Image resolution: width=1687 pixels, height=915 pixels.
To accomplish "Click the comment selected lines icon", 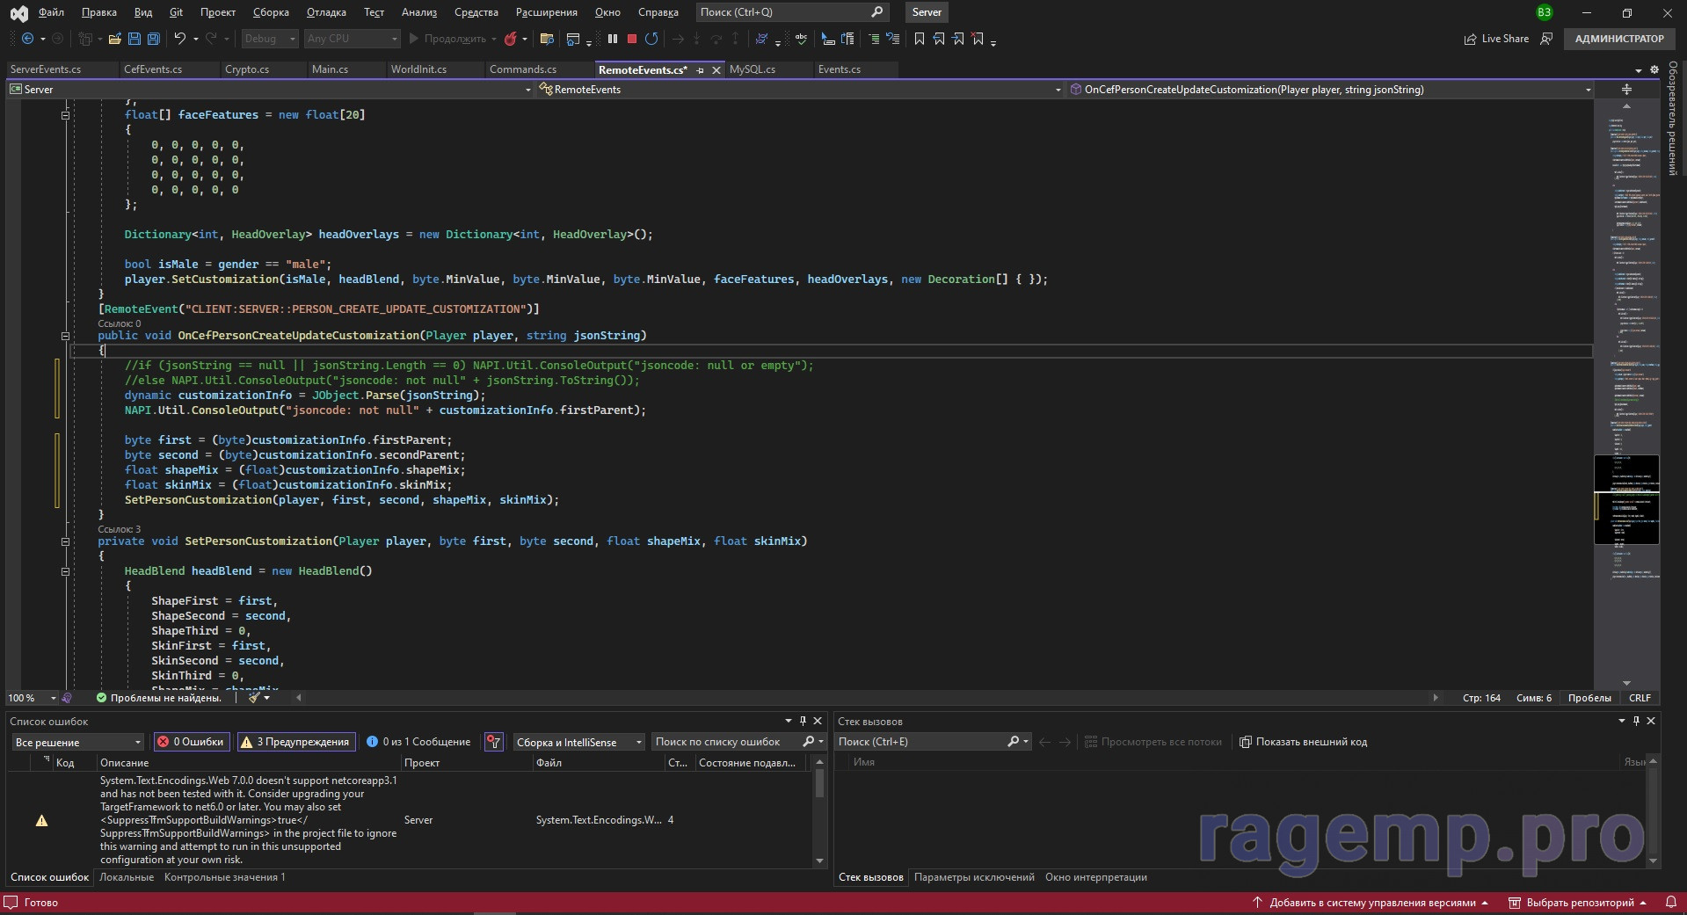I will click(873, 39).
